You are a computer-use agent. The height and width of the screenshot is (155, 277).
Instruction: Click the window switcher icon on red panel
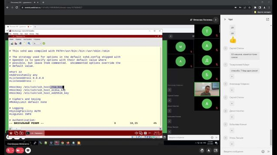pyautogui.click(x=16, y=133)
